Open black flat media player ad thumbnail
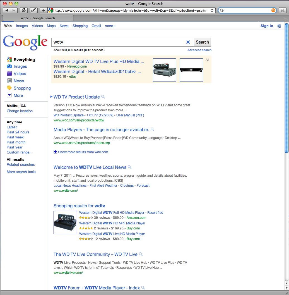Viewport: 289px width, 295px height. click(x=191, y=70)
